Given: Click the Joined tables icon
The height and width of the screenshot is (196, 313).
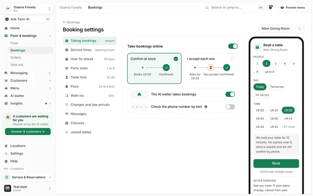Looking at the screenshot, I should click(67, 132).
